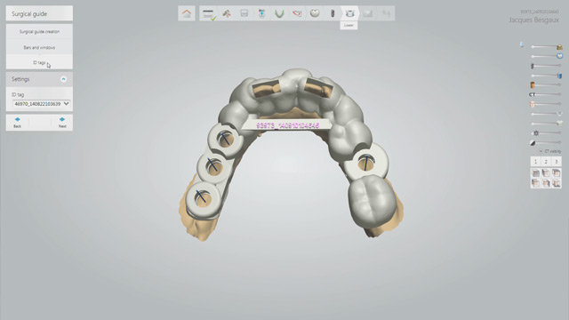Image resolution: width=569 pixels, height=320 pixels.
Task: Expand the CT visibility section
Action: click(549, 151)
